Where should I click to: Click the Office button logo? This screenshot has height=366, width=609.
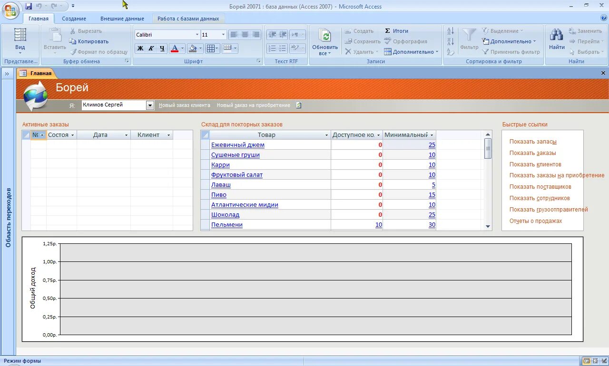pos(10,10)
